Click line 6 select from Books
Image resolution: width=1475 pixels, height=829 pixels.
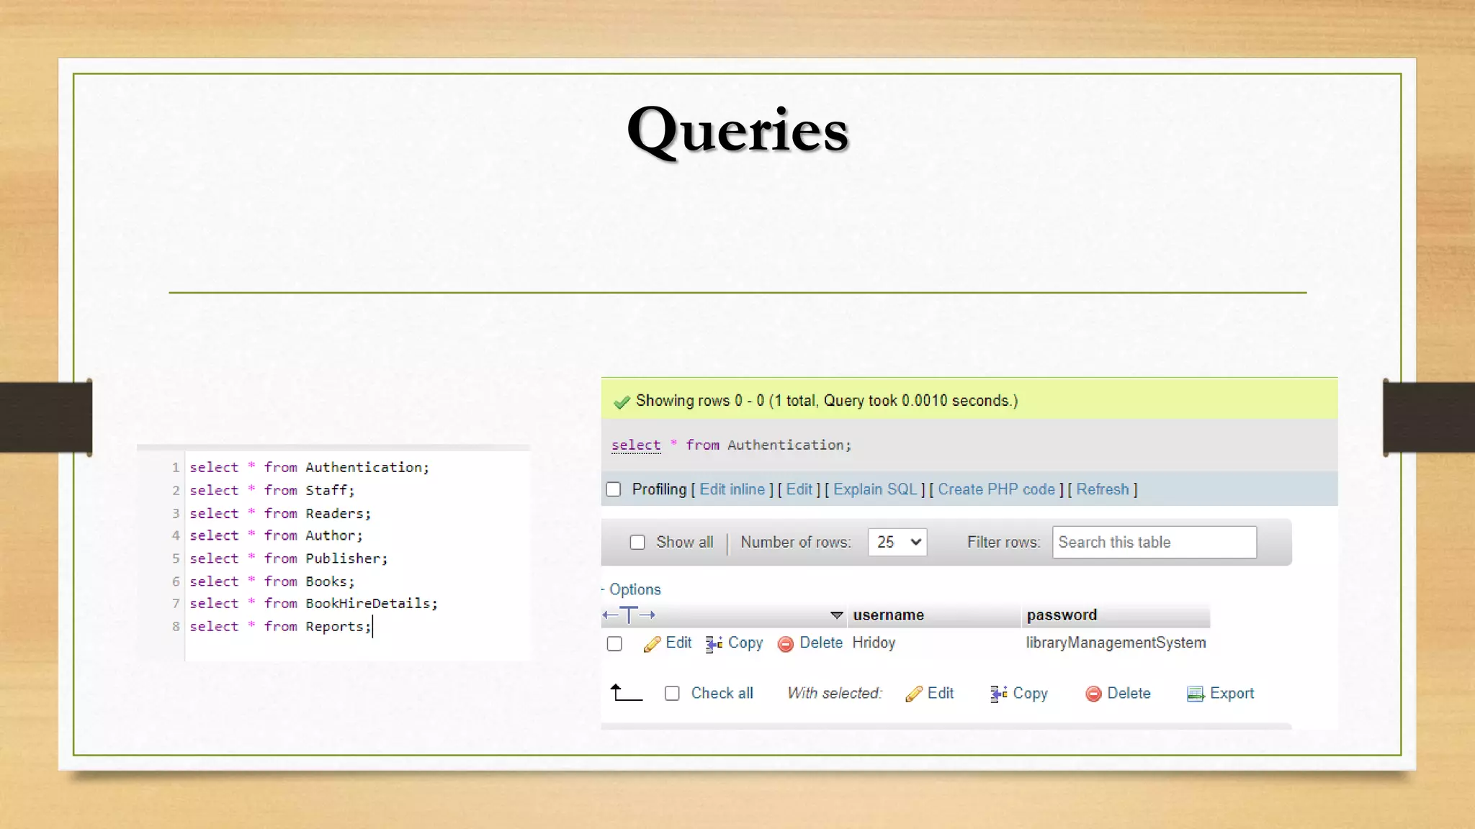click(x=272, y=581)
